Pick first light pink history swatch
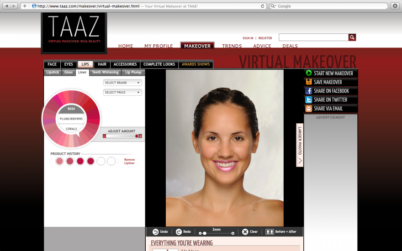The height and width of the screenshot is (251, 402). [59, 161]
